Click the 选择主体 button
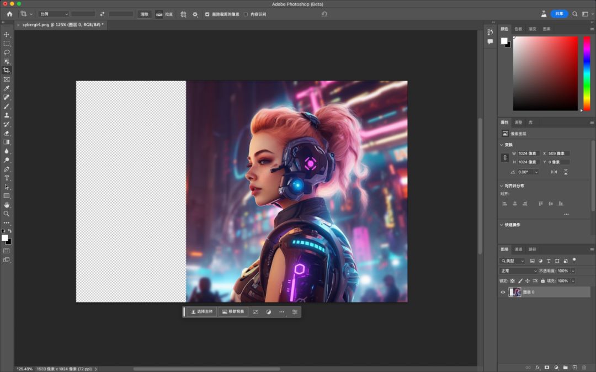The height and width of the screenshot is (372, 596). (x=201, y=312)
